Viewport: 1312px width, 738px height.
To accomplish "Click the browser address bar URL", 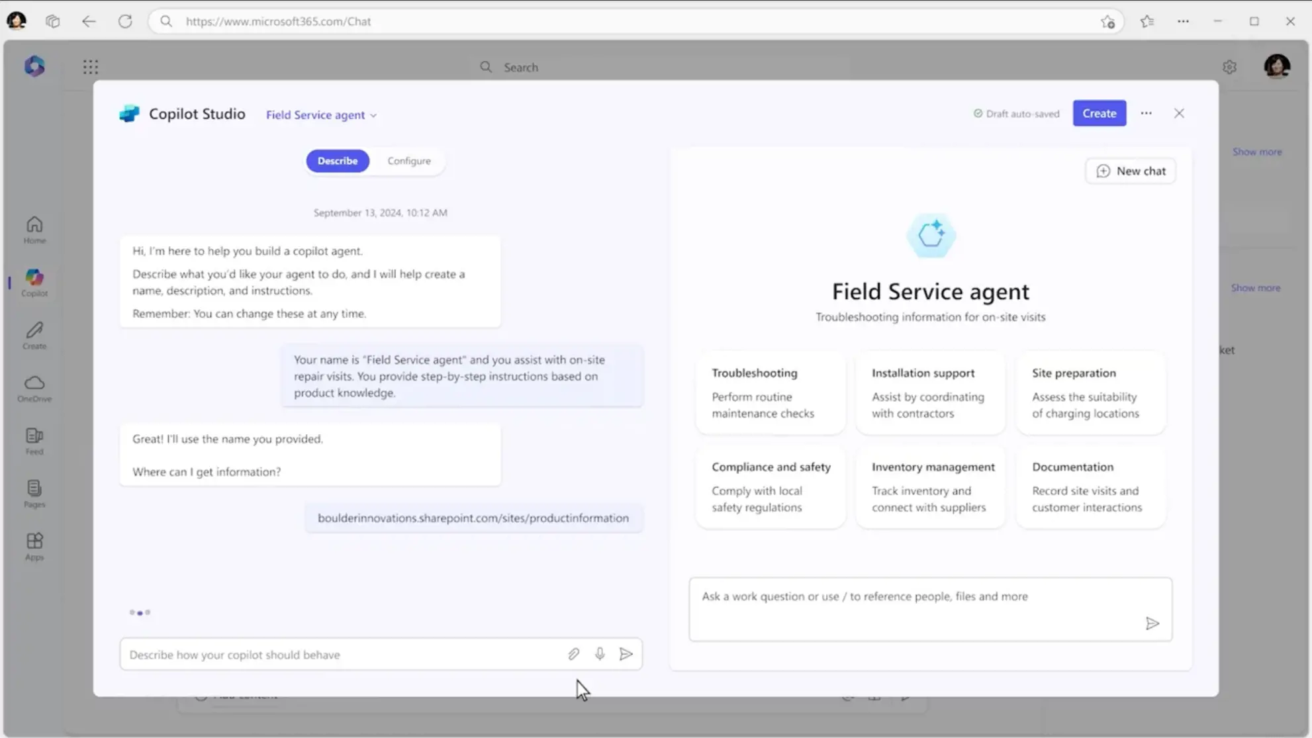I will pos(278,21).
